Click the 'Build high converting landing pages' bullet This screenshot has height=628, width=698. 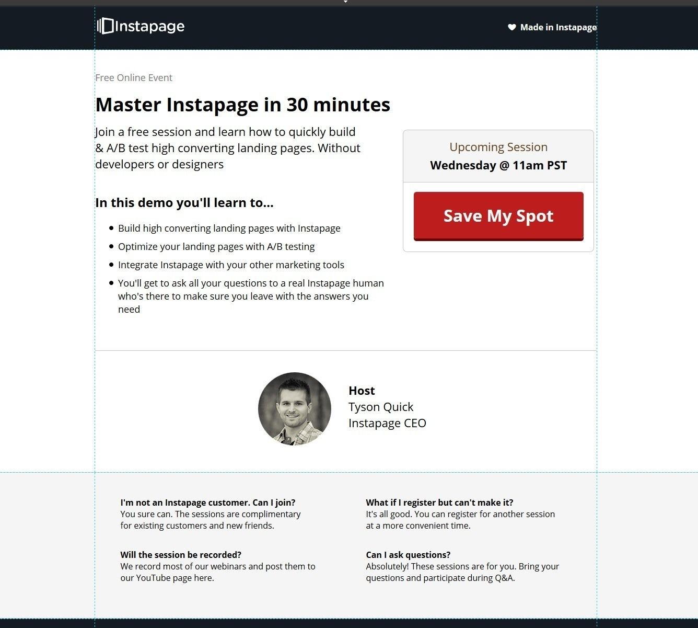[229, 229]
